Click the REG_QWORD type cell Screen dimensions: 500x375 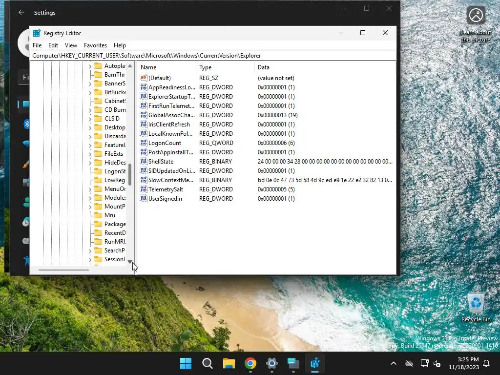point(216,143)
